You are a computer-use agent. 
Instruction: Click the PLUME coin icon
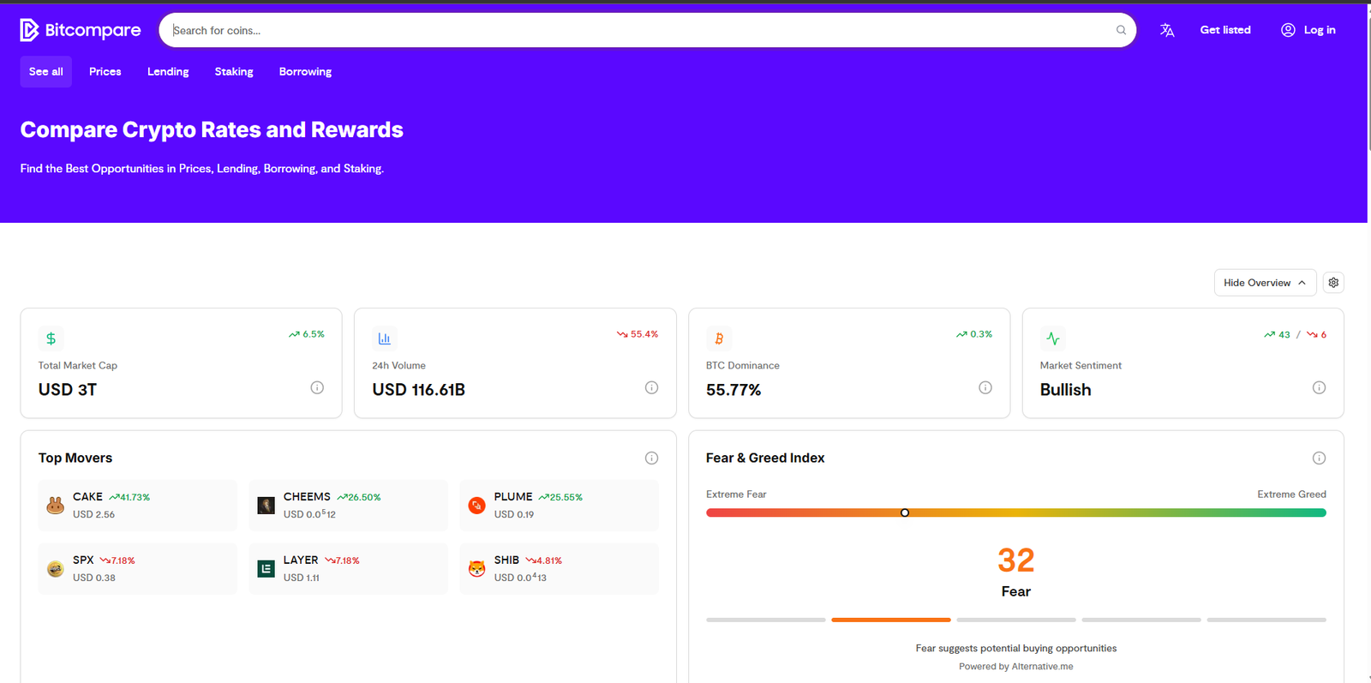[x=477, y=506]
